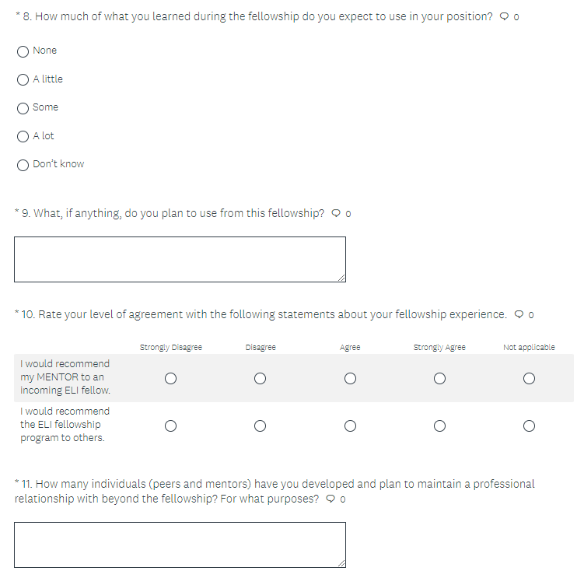Choose Disagree for recommending my MENTOR

(x=260, y=378)
